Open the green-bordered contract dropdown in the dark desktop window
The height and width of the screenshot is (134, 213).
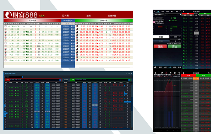[x=102, y=80]
